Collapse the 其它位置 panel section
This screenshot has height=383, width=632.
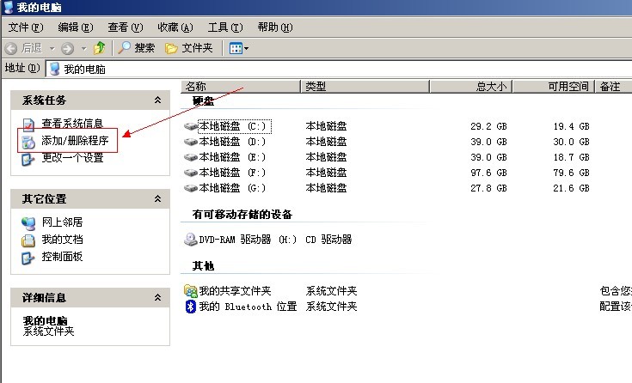pos(156,199)
